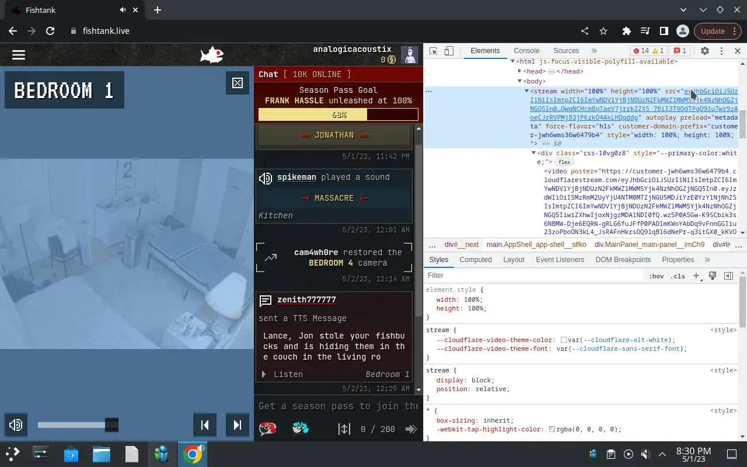Expand the html node in DOM tree
Image resolution: width=747 pixels, height=467 pixels.
coord(513,61)
